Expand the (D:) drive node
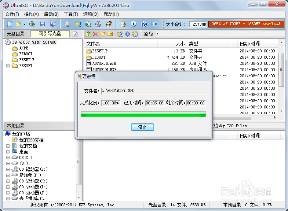Image resolution: width=288 pixels, height=211 pixels. 8,163
